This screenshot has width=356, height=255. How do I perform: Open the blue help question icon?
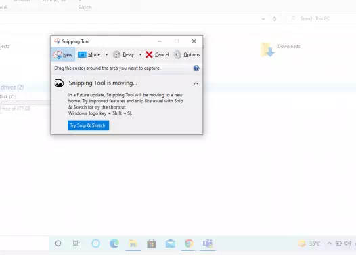196,68
